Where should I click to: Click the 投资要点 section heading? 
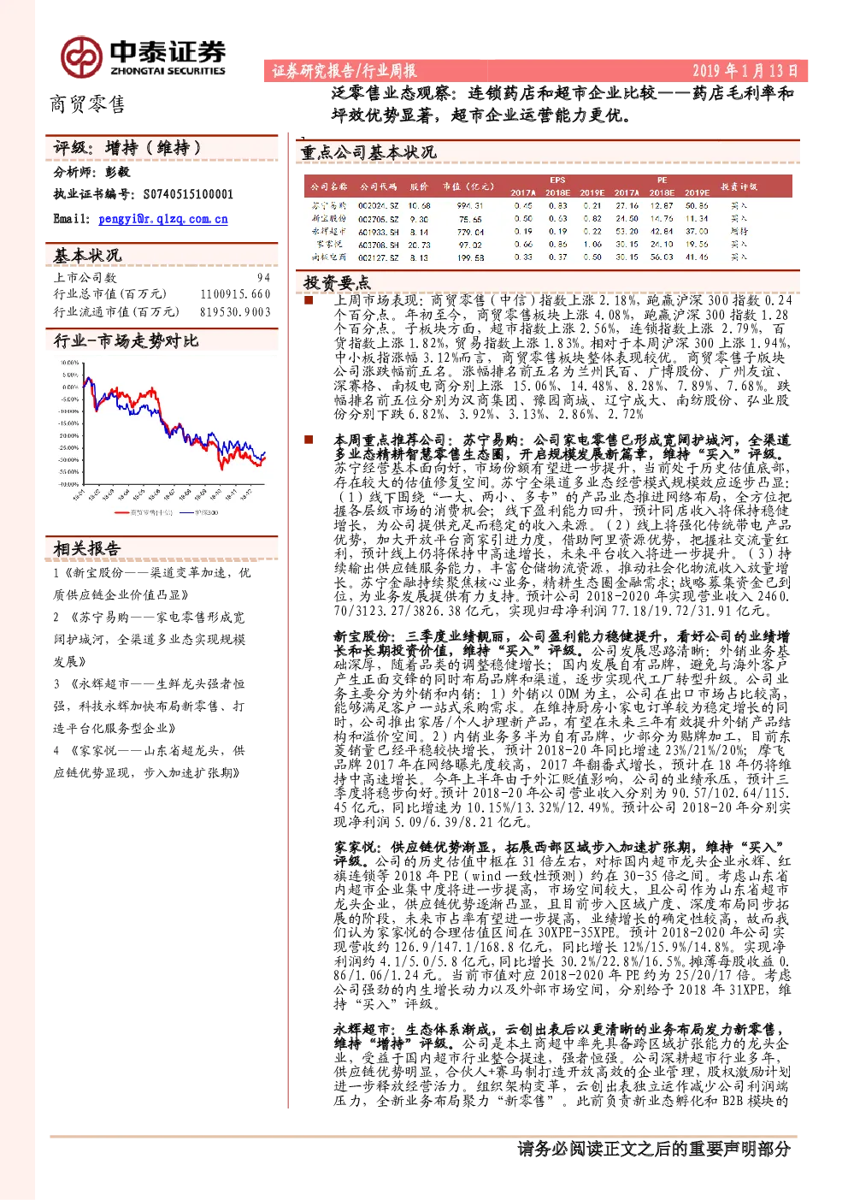pos(337,283)
